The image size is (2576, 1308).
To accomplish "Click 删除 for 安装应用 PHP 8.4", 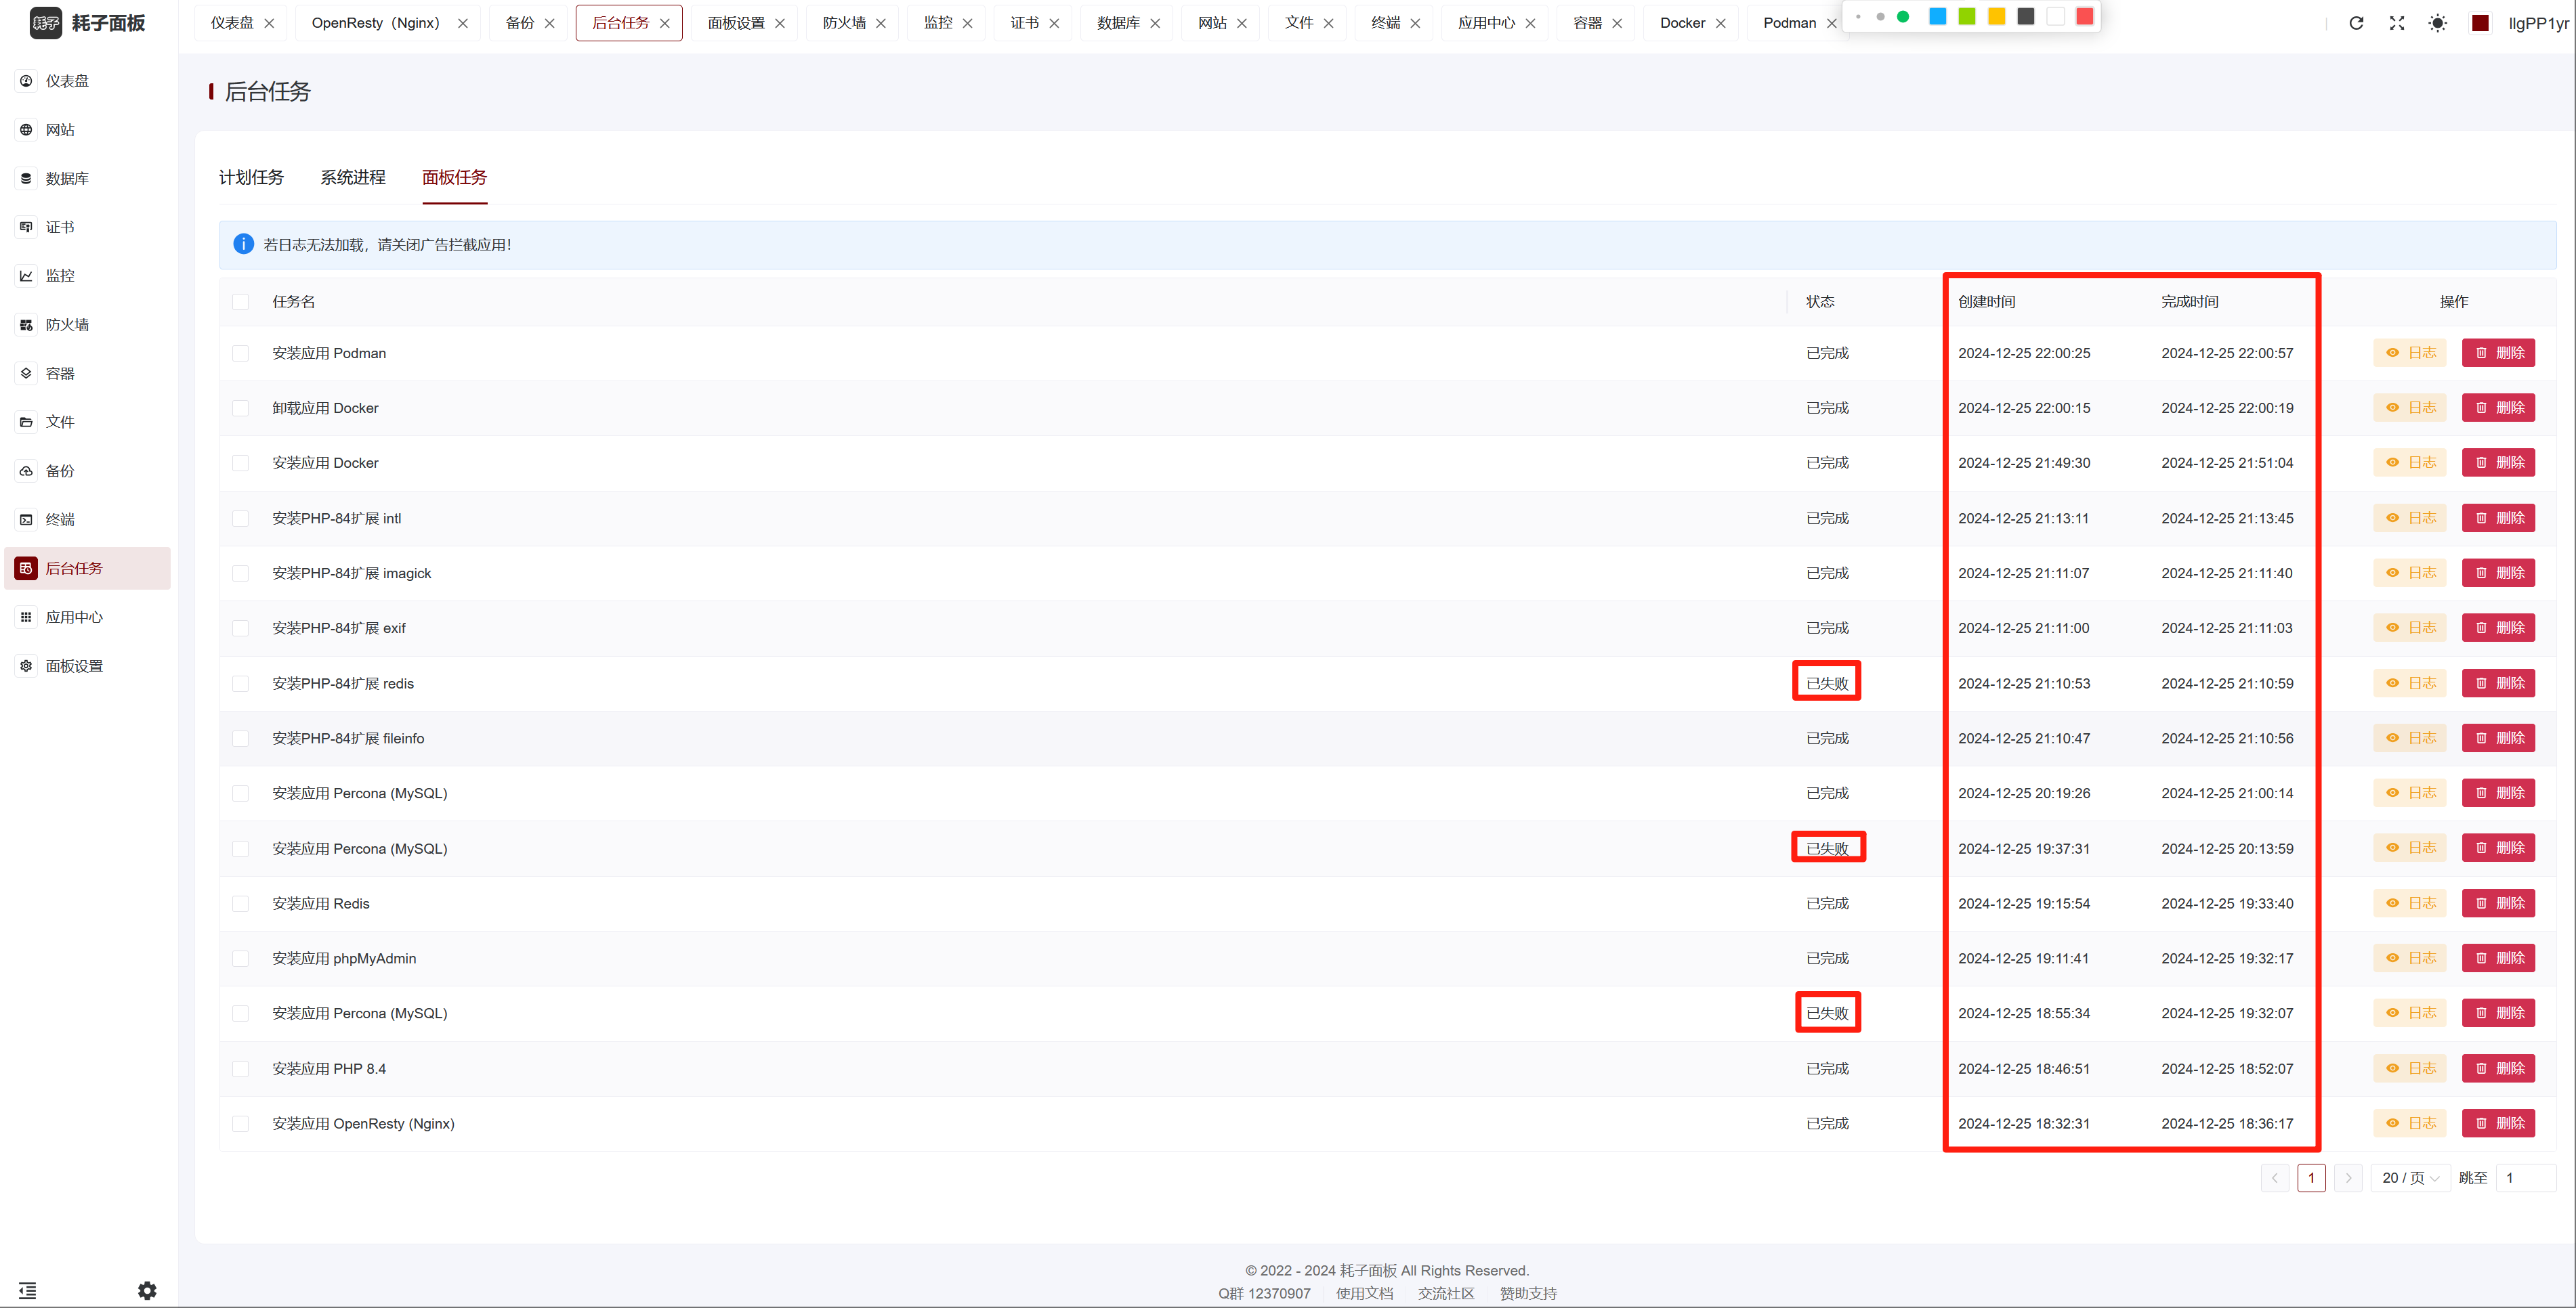I will click(x=2499, y=1068).
